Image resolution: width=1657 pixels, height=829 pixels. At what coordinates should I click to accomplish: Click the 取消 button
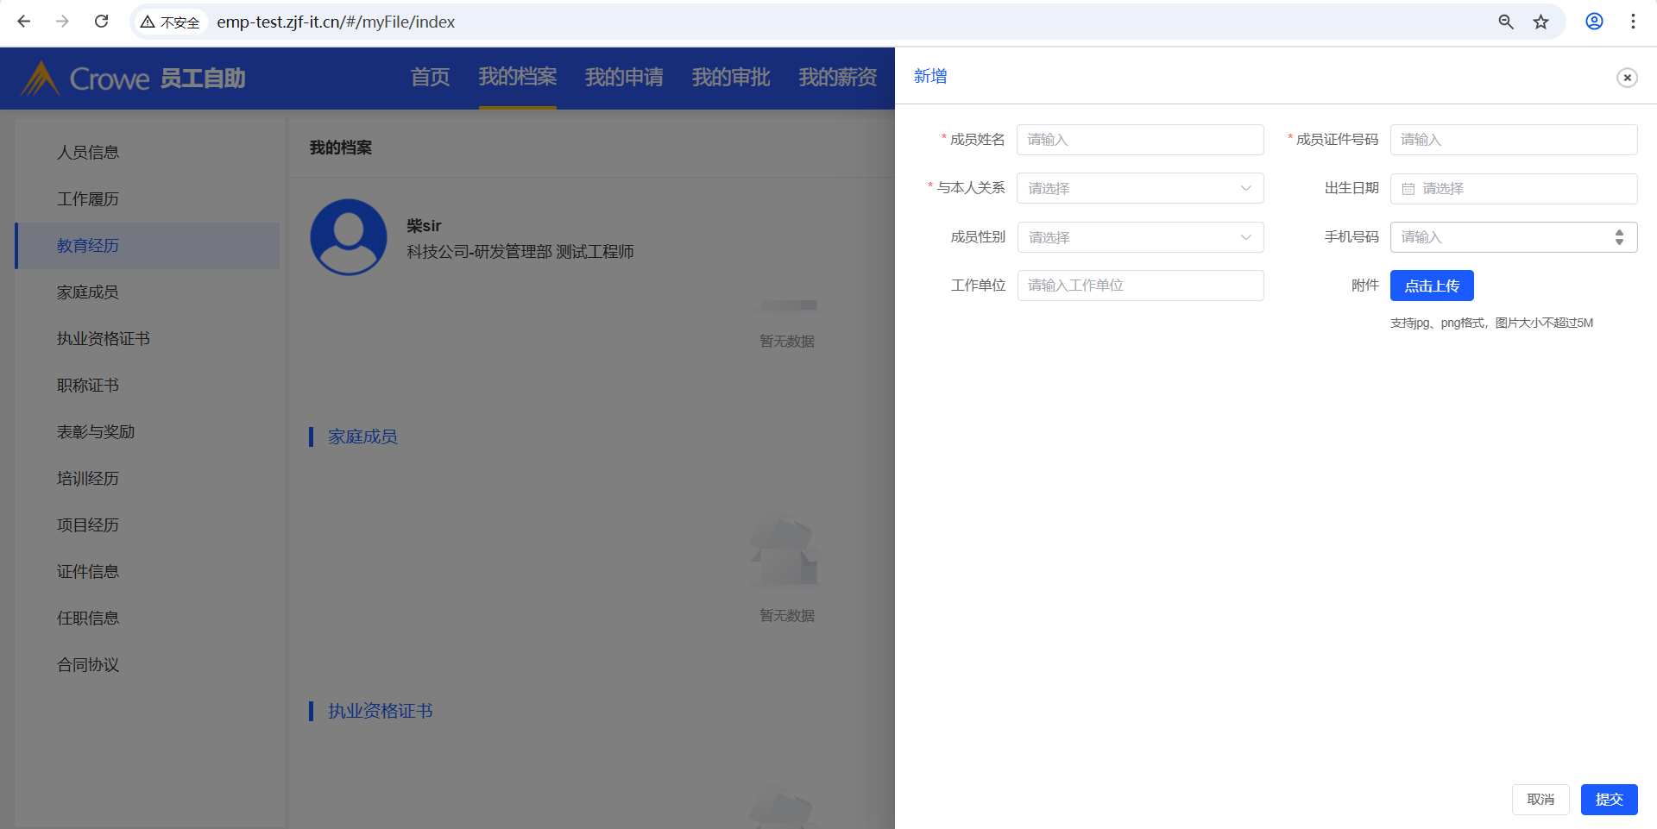click(x=1540, y=800)
